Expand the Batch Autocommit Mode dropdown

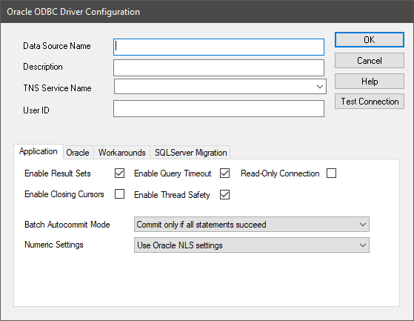(252, 225)
